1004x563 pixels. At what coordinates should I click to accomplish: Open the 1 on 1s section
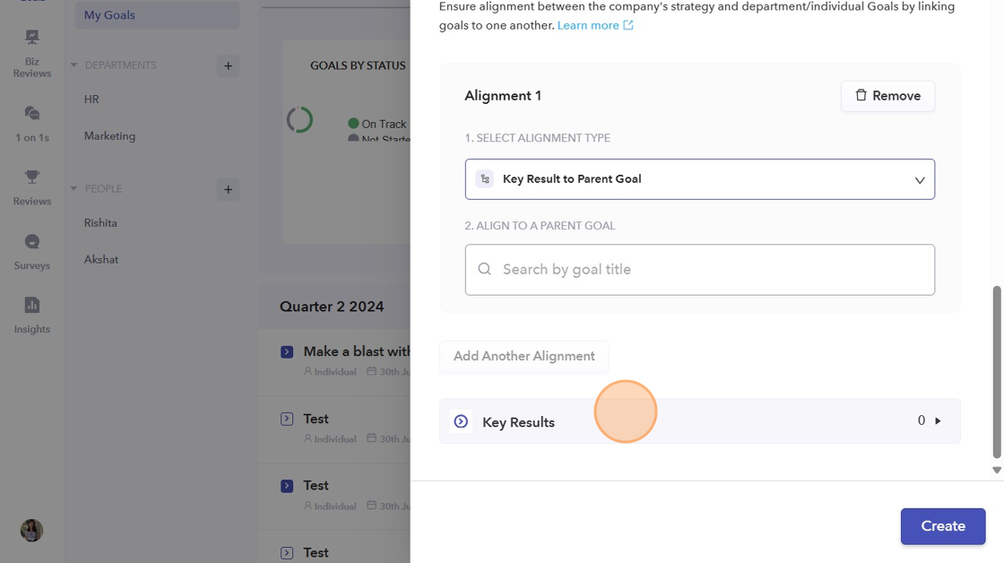click(32, 123)
